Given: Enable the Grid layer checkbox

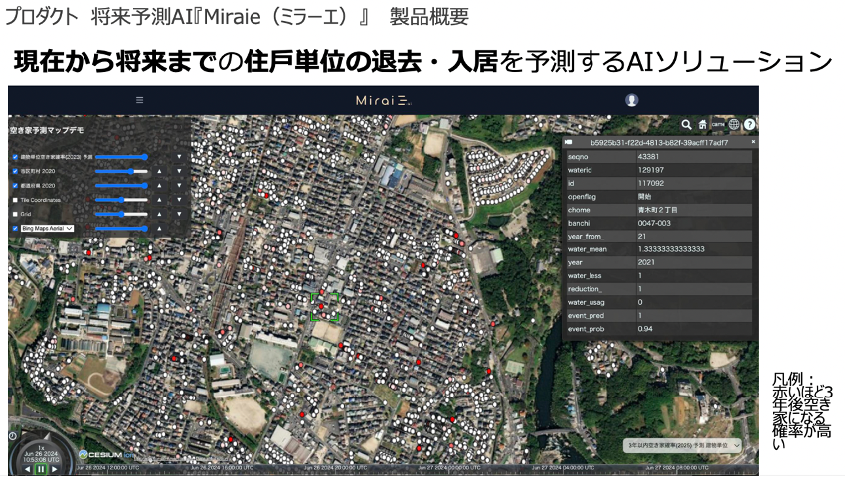Looking at the screenshot, I should pyautogui.click(x=14, y=213).
